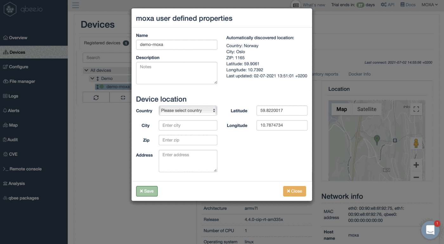The width and height of the screenshot is (444, 244).
Task: Click the refresh icon below device tree
Action: [x=96, y=97]
